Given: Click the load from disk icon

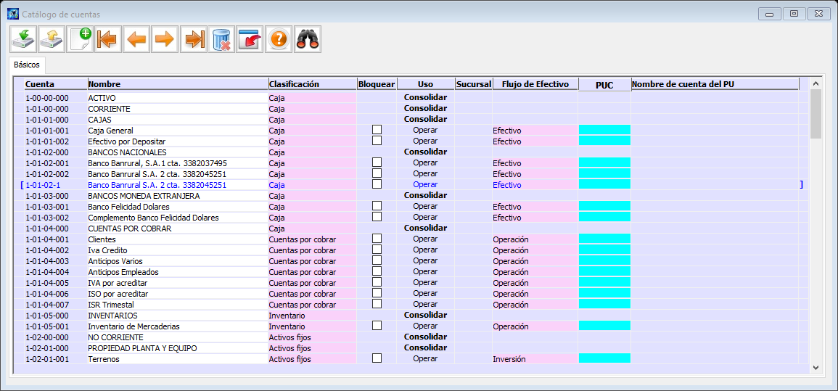Looking at the screenshot, I should click(x=52, y=39).
